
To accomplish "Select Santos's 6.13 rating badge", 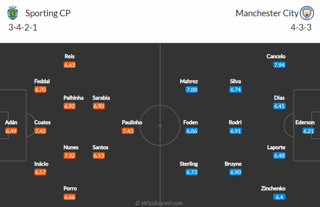I will 99,156.
